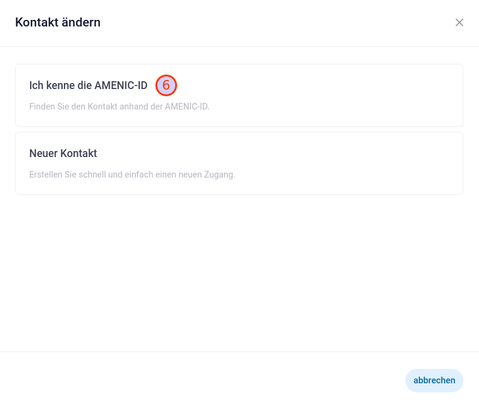Pick the find-contact-by-ID card
This screenshot has height=408, width=479.
pos(239,95)
